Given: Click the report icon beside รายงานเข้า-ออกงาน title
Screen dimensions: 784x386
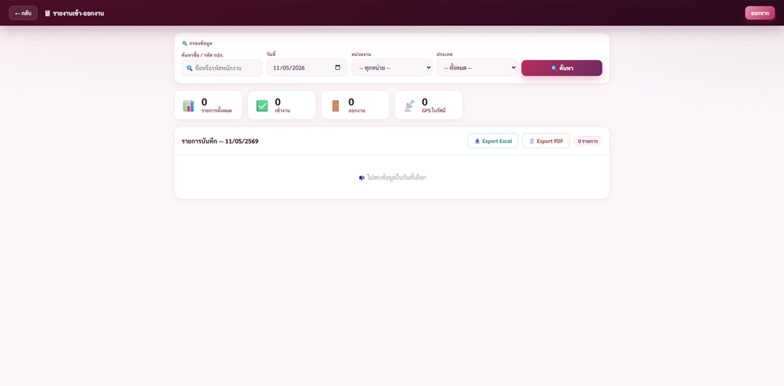Looking at the screenshot, I should pos(48,14).
